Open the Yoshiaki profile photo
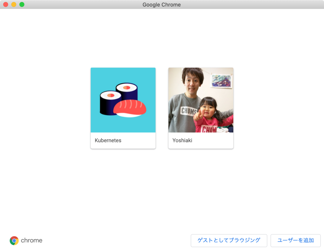The width and height of the screenshot is (324, 252). click(201, 100)
